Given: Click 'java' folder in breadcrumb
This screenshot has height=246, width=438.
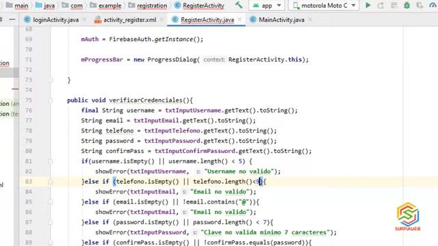Looking at the screenshot, I should pos(45,5).
